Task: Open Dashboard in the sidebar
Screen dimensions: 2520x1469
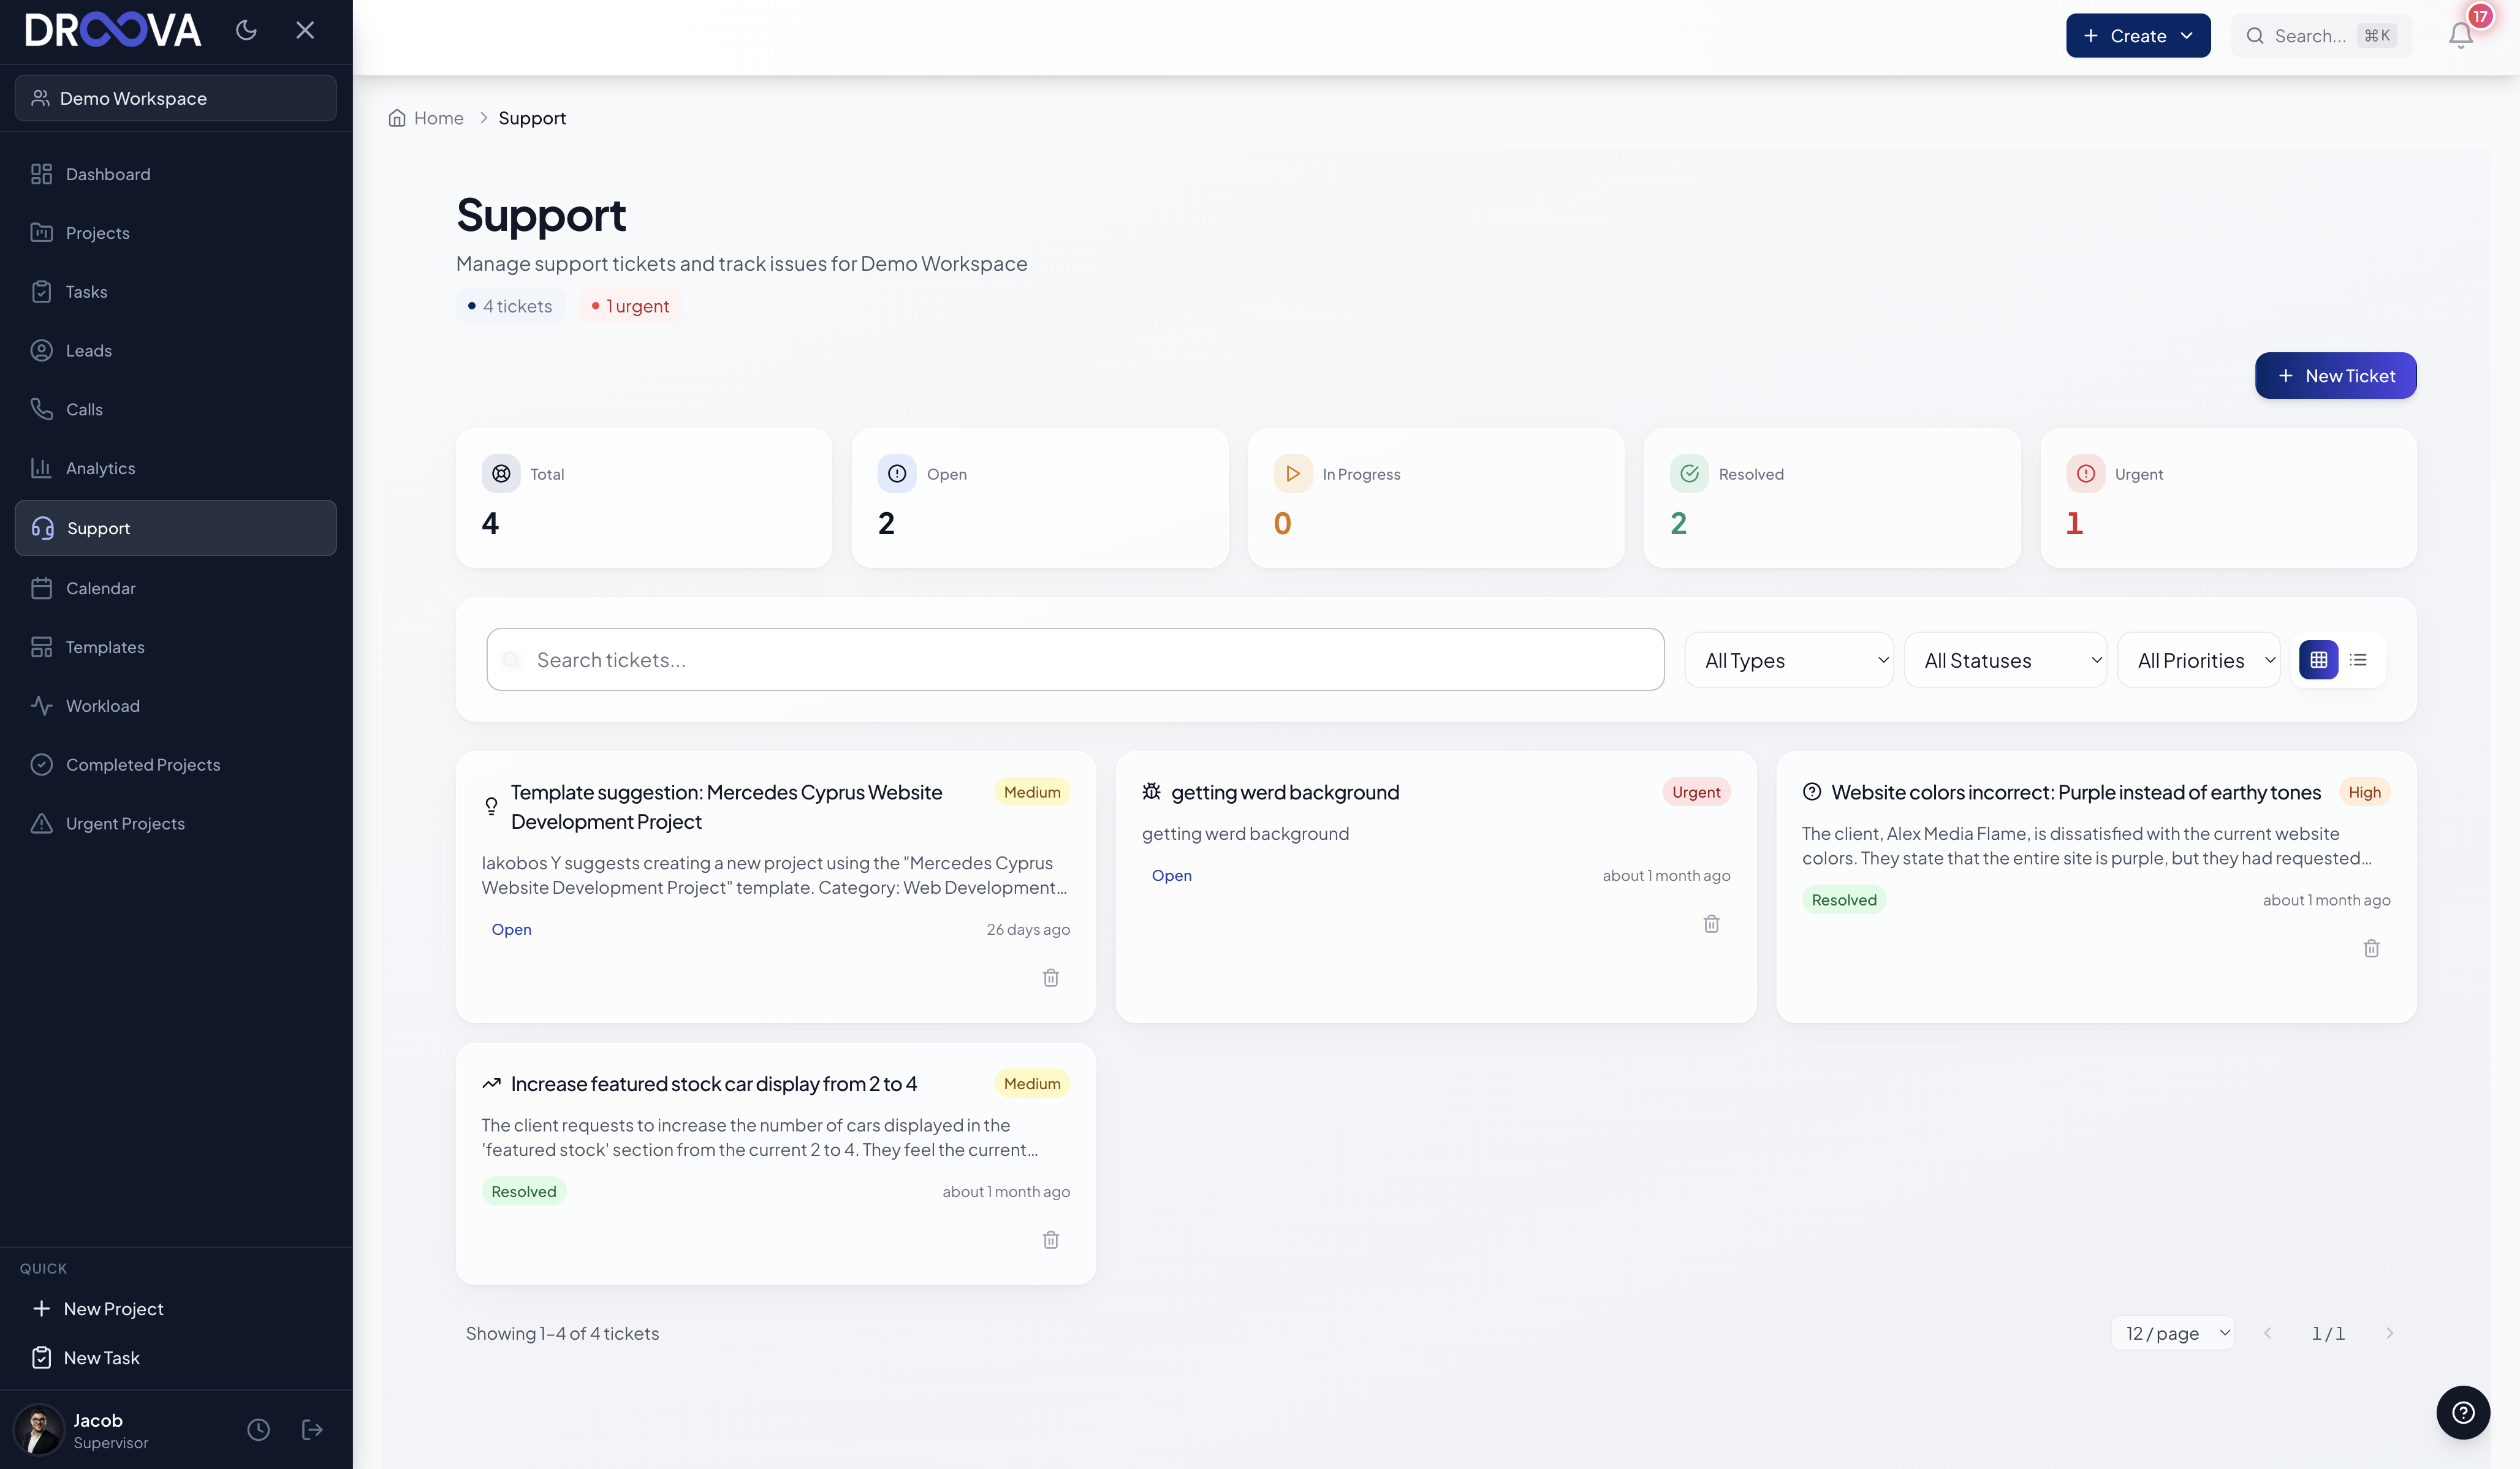Action: click(x=176, y=174)
